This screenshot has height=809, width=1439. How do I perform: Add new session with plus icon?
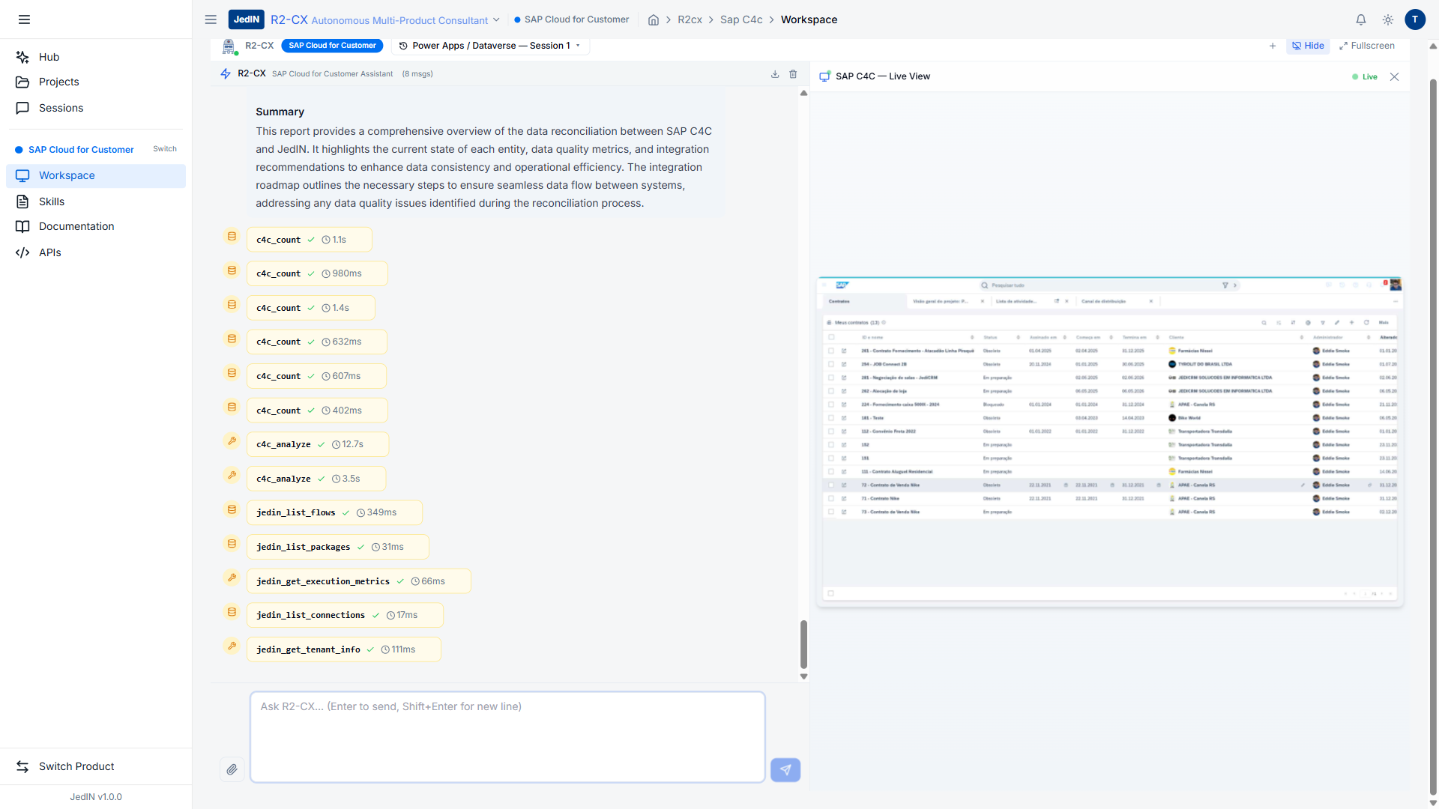click(x=1273, y=46)
